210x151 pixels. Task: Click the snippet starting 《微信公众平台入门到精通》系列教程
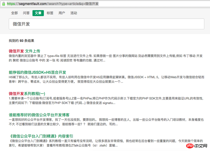[106, 143]
